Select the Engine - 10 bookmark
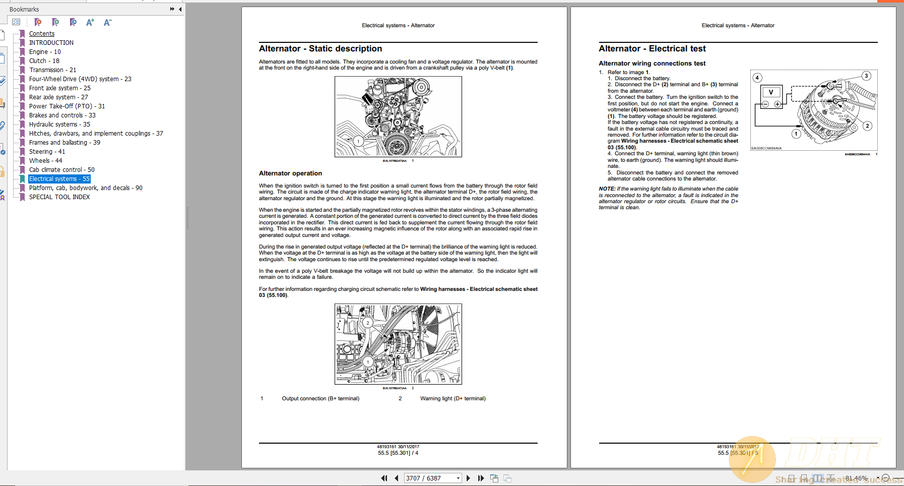 click(x=44, y=51)
